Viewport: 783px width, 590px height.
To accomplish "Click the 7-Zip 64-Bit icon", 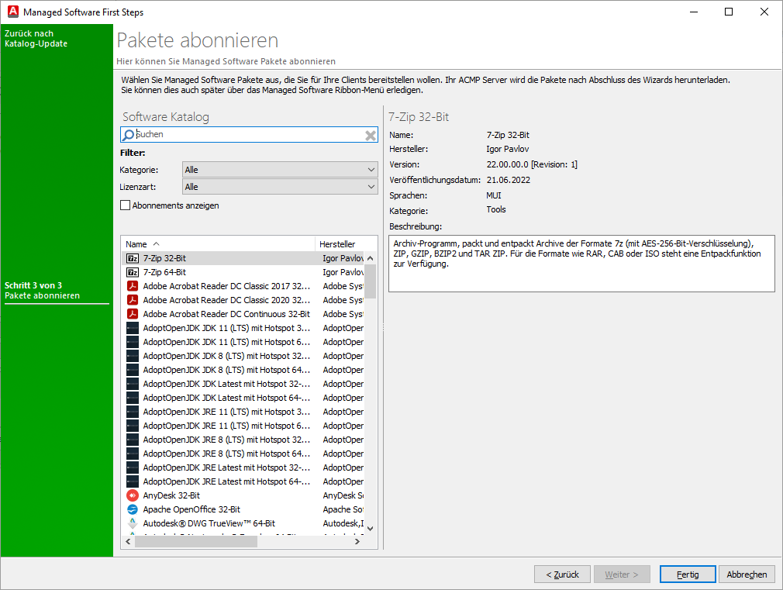I will [132, 272].
